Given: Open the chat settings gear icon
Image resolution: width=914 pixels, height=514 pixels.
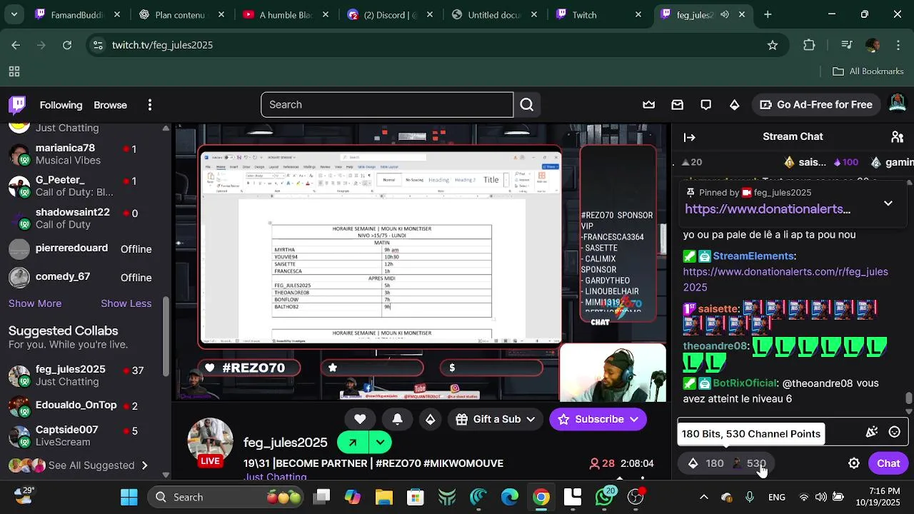Looking at the screenshot, I should click(x=854, y=463).
